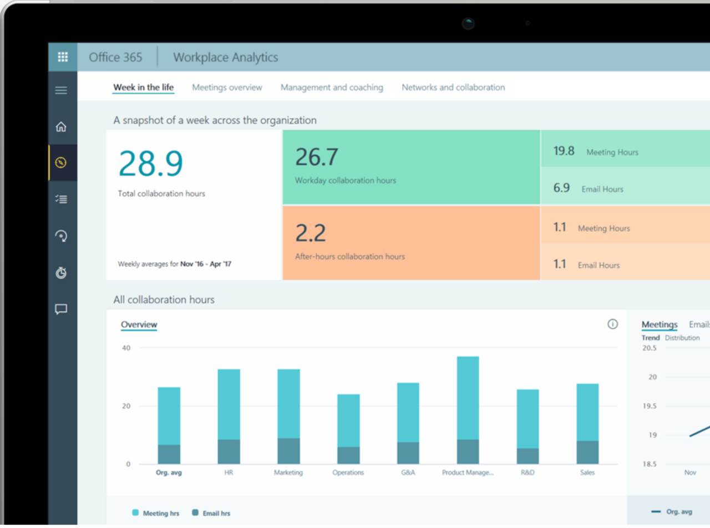Click the circular arrow icon in sidebar

click(62, 236)
